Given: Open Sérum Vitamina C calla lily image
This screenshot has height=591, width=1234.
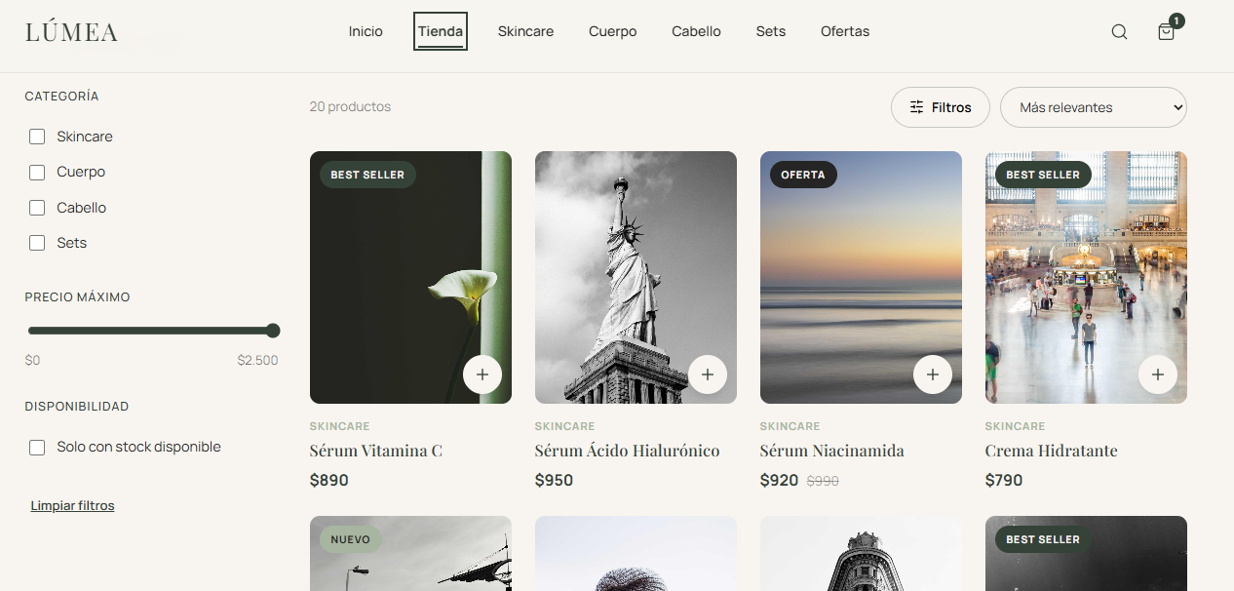Looking at the screenshot, I should point(410,277).
